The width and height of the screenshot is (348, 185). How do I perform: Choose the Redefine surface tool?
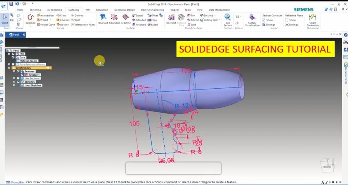(x=126, y=19)
